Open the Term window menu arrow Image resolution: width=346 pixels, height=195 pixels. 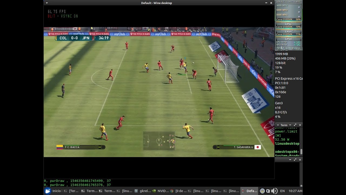click(278, 125)
